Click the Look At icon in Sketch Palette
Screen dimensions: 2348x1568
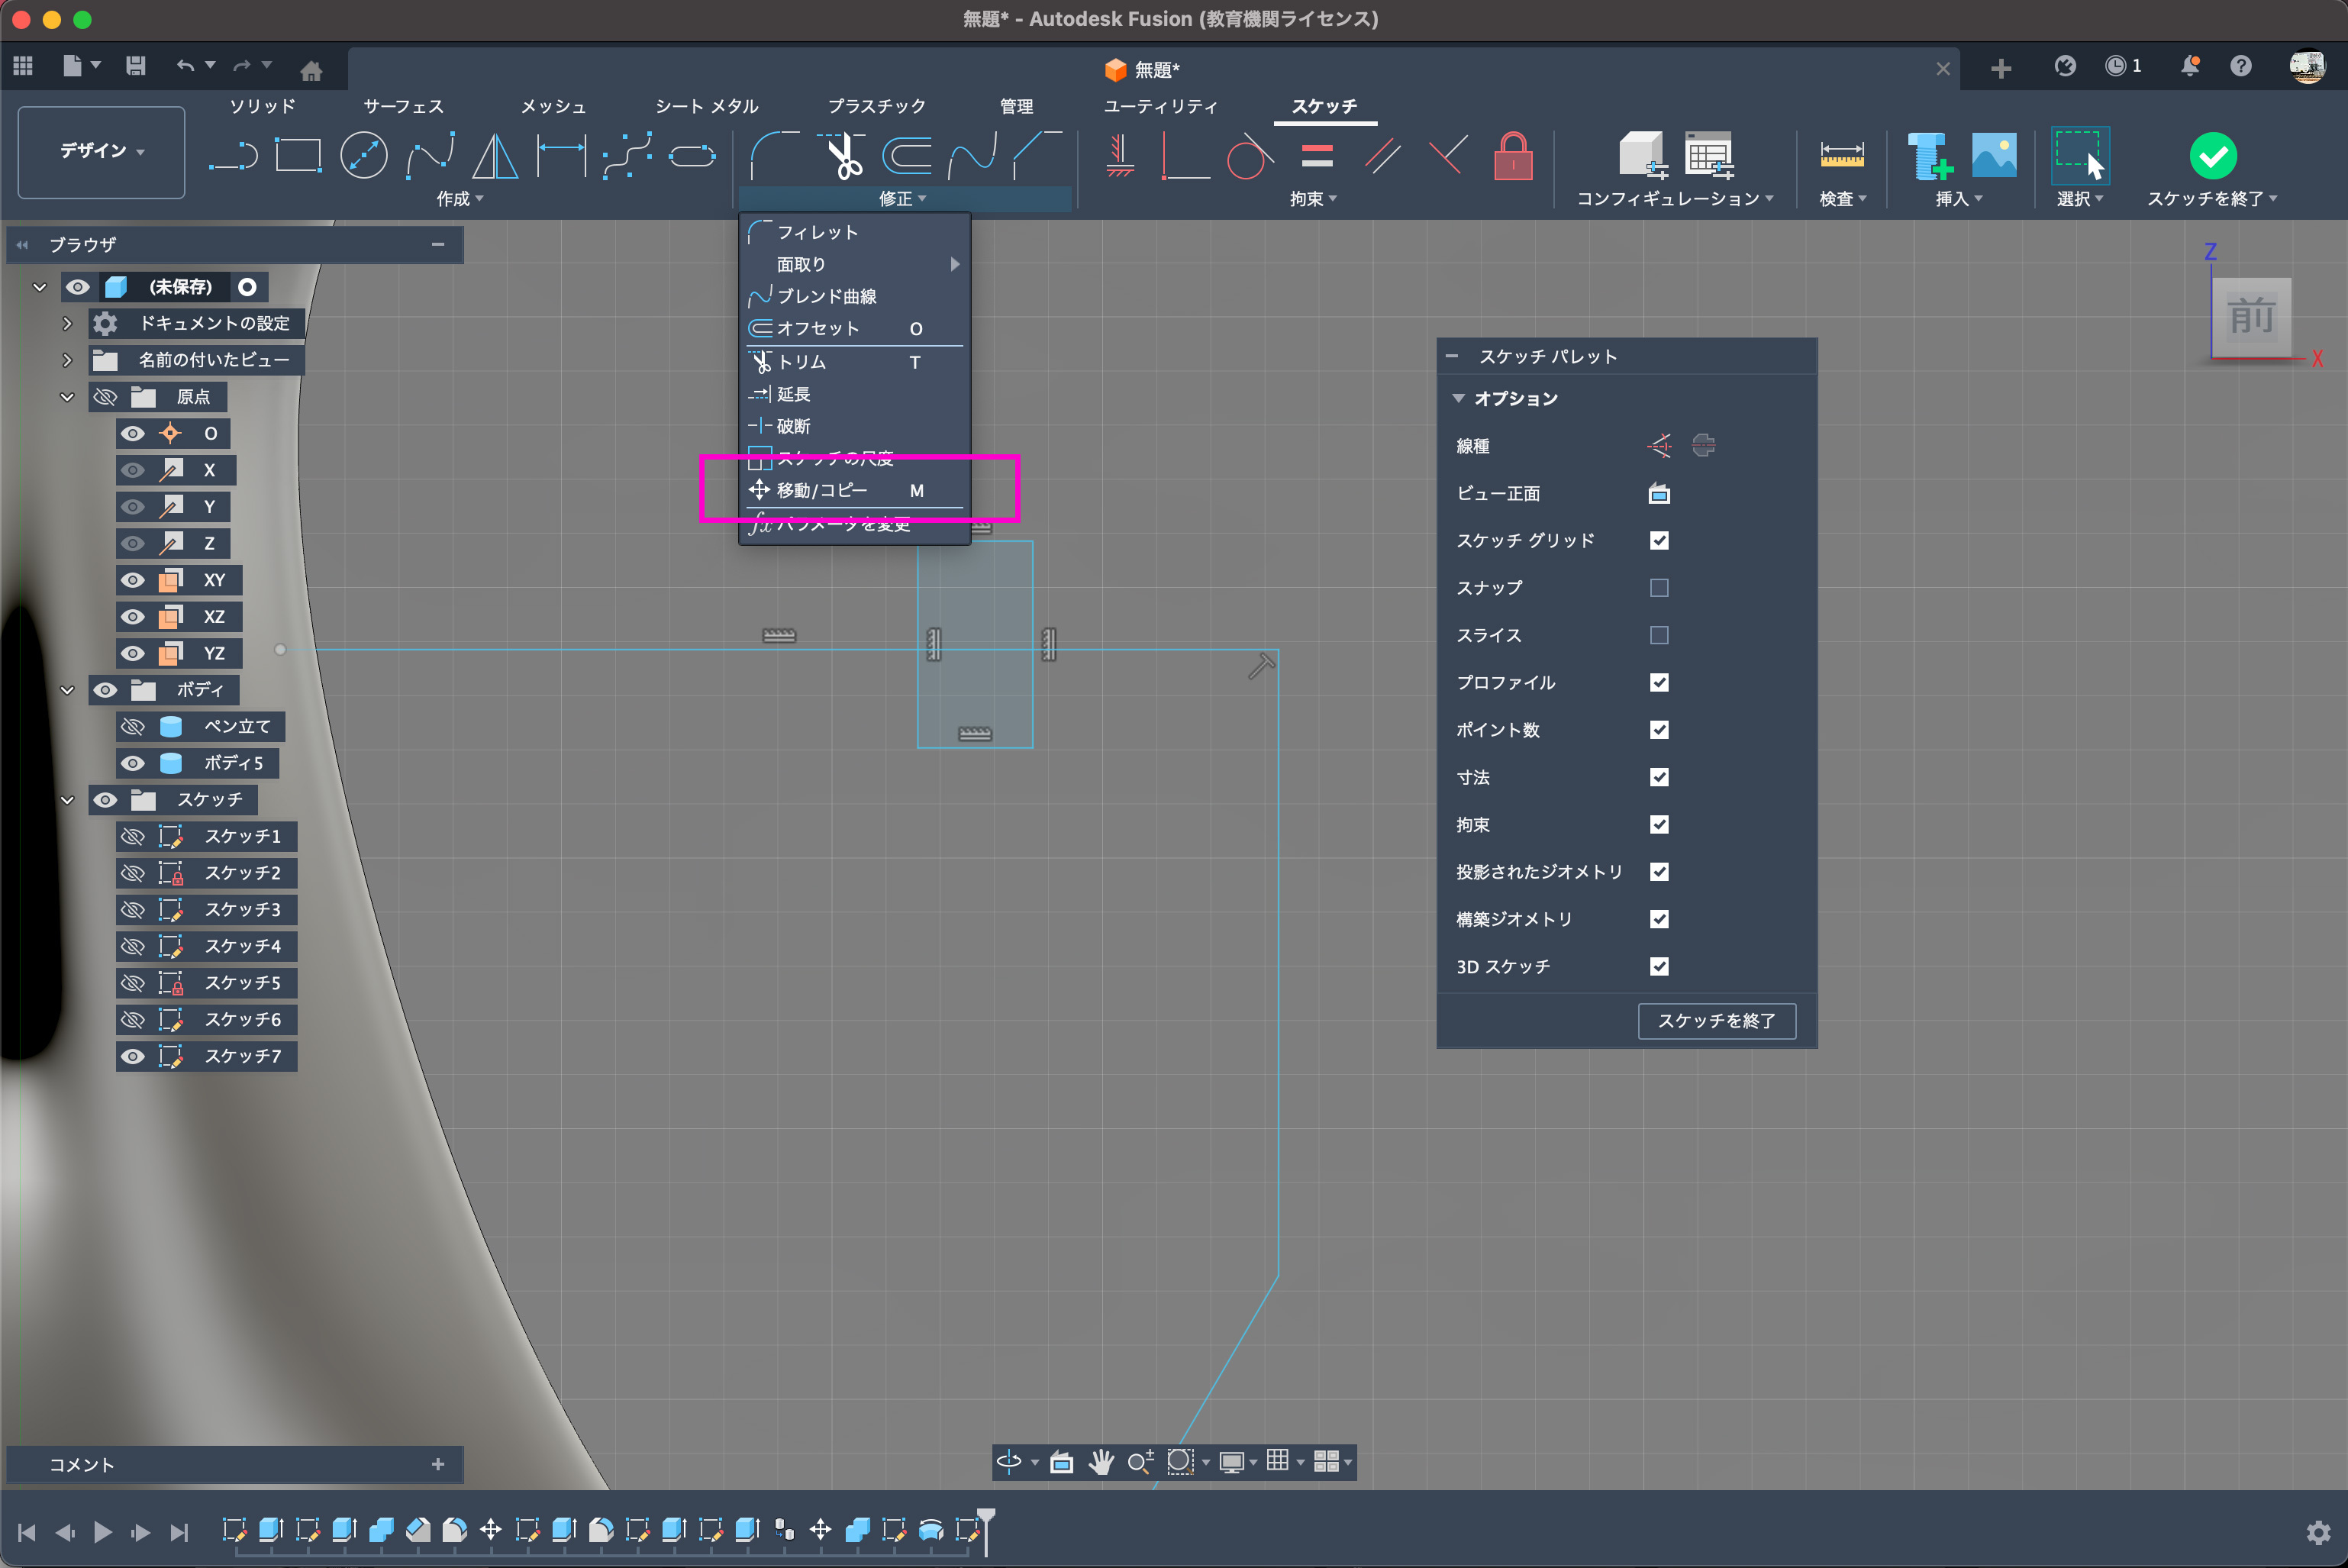pyautogui.click(x=1659, y=493)
